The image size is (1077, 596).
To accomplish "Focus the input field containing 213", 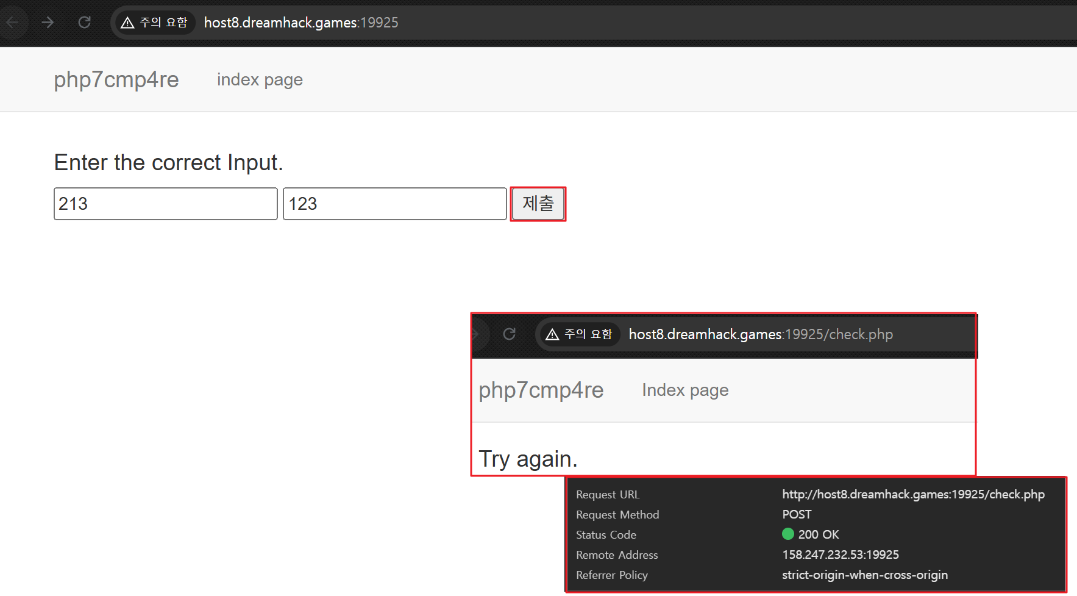I will click(165, 204).
